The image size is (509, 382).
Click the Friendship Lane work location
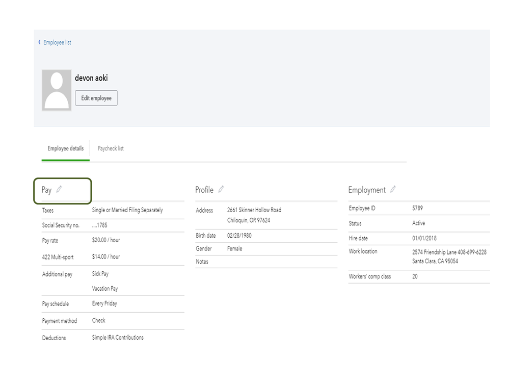coord(449,252)
